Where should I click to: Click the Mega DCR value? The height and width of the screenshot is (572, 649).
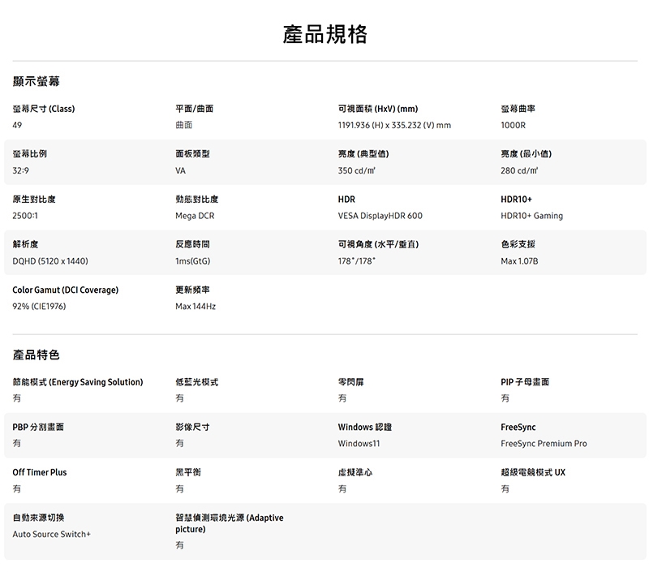click(x=195, y=216)
